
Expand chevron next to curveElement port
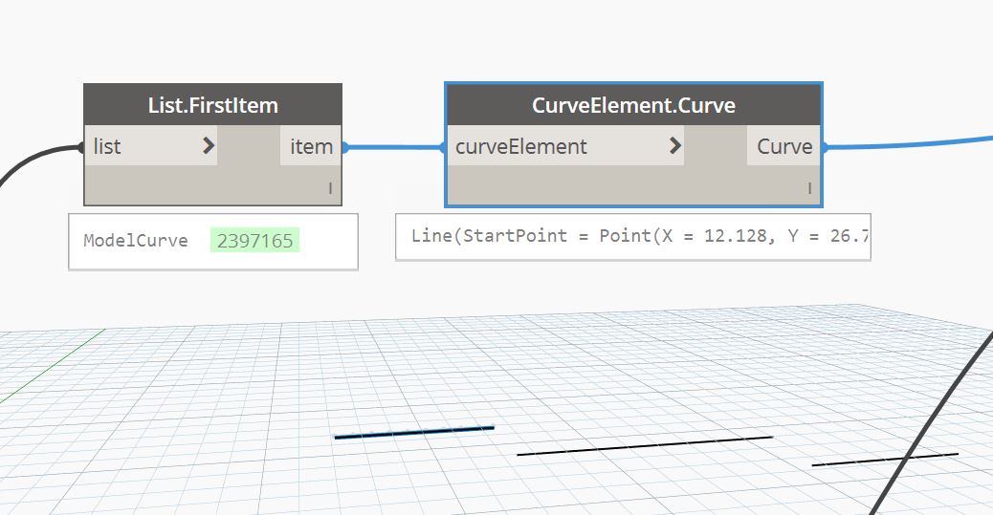click(x=675, y=146)
